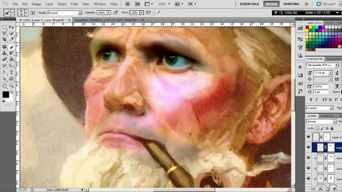Viewport: 342px width, 192px height.
Task: Toggle visibility of the highlighted layer
Action: tap(309, 147)
